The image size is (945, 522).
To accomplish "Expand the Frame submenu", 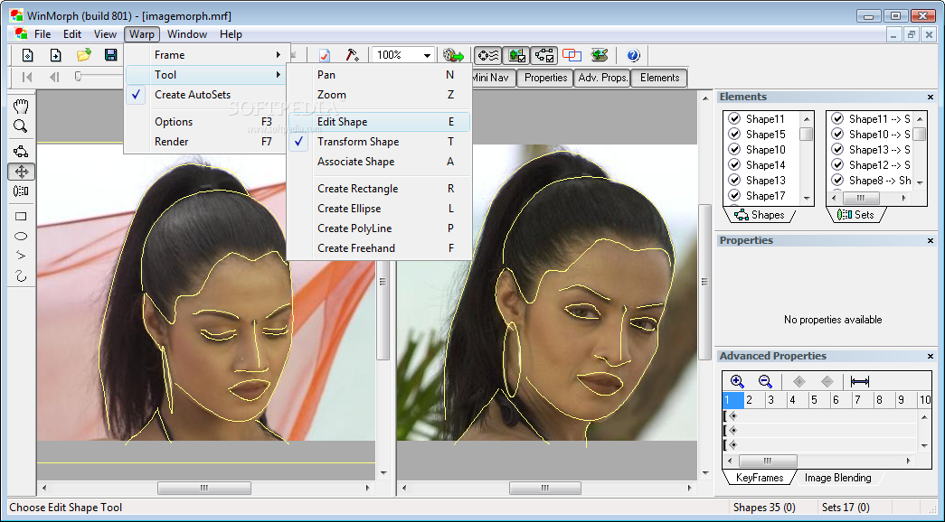I will (x=207, y=55).
